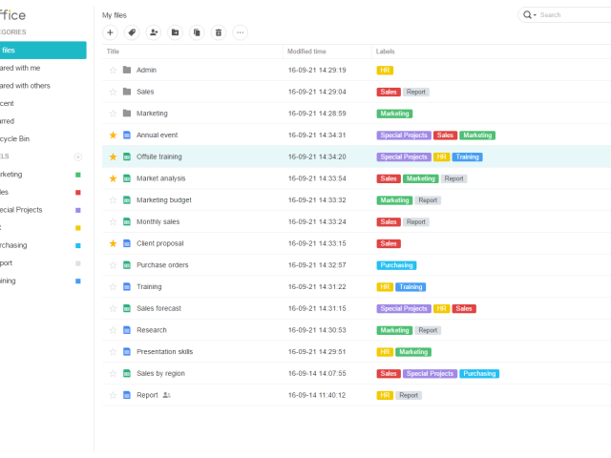611x458 pixels.
Task: Click the add new file plus button
Action: (110, 32)
